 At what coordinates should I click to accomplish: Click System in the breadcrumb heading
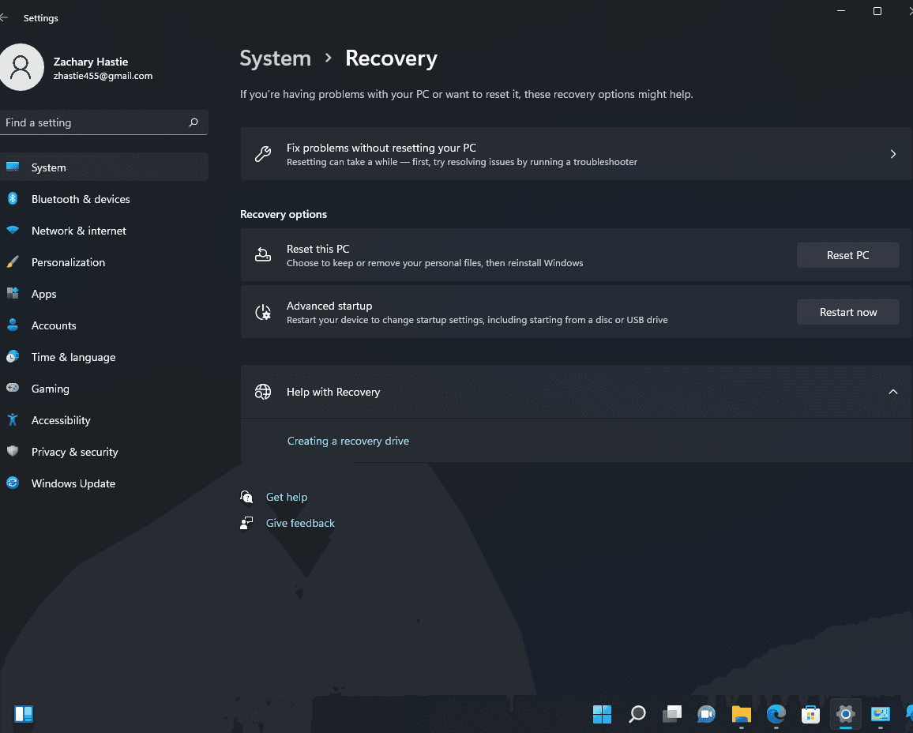coord(276,58)
